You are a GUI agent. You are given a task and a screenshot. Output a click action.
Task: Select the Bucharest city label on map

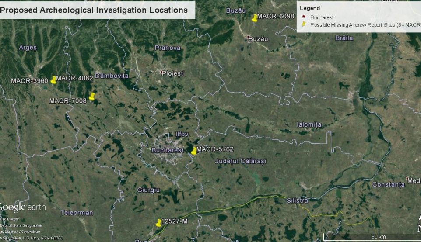click(167, 150)
